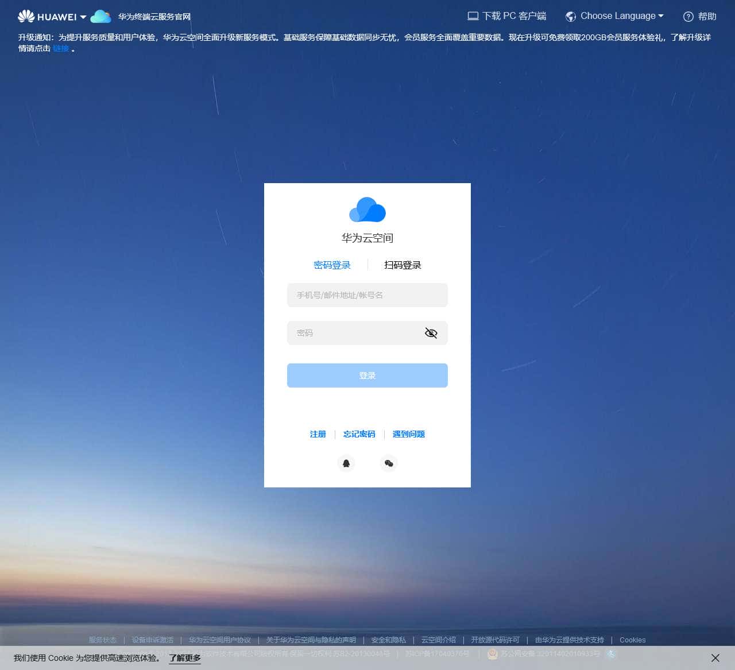The image size is (735, 670).
Task: Click the cloud icon beside 华为终端云服务官网
Action: 101,17
